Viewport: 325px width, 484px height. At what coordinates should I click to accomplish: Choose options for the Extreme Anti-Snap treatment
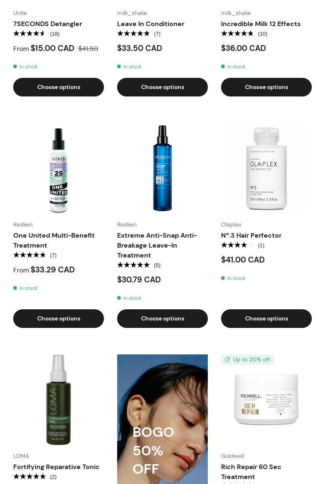[162, 318]
